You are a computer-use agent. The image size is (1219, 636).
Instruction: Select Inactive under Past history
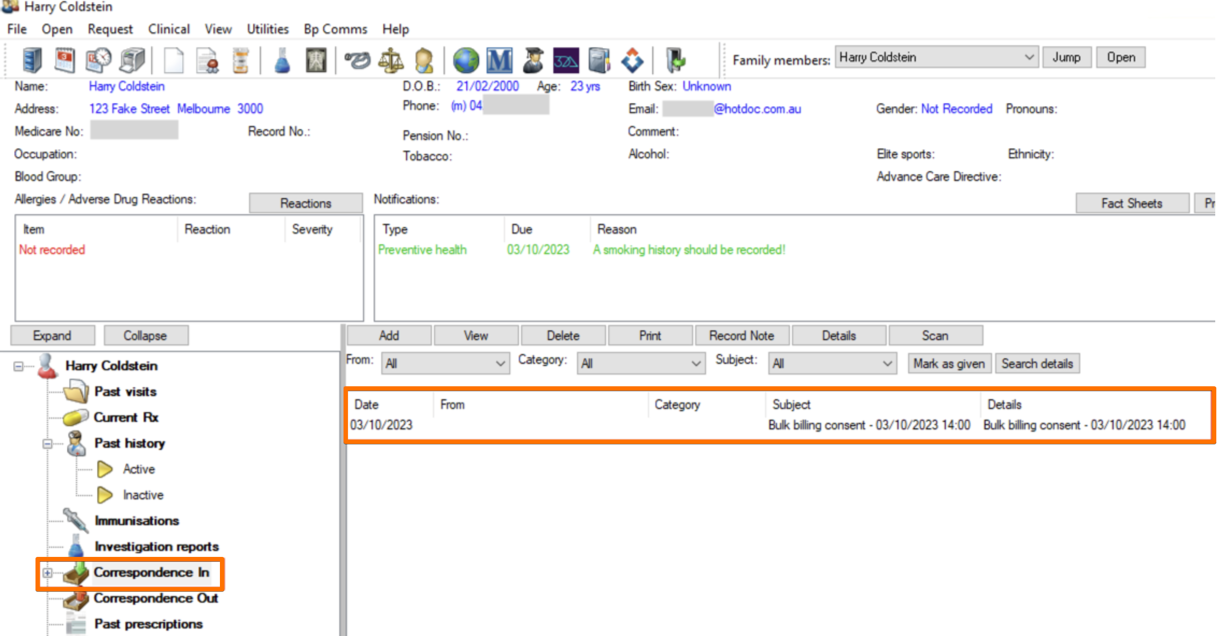143,495
